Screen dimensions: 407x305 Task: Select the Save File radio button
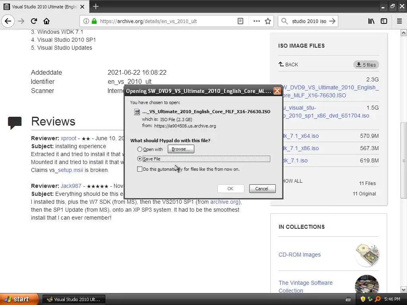point(140,159)
